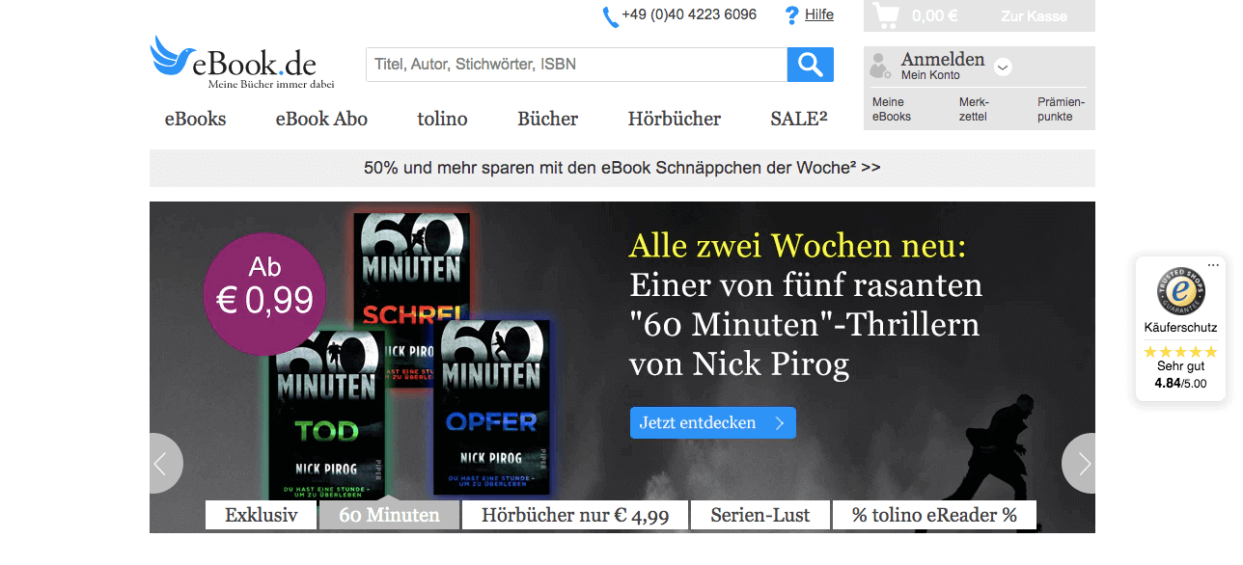
Task: Click the 60 Minuten Tod book cover
Action: [x=327, y=415]
